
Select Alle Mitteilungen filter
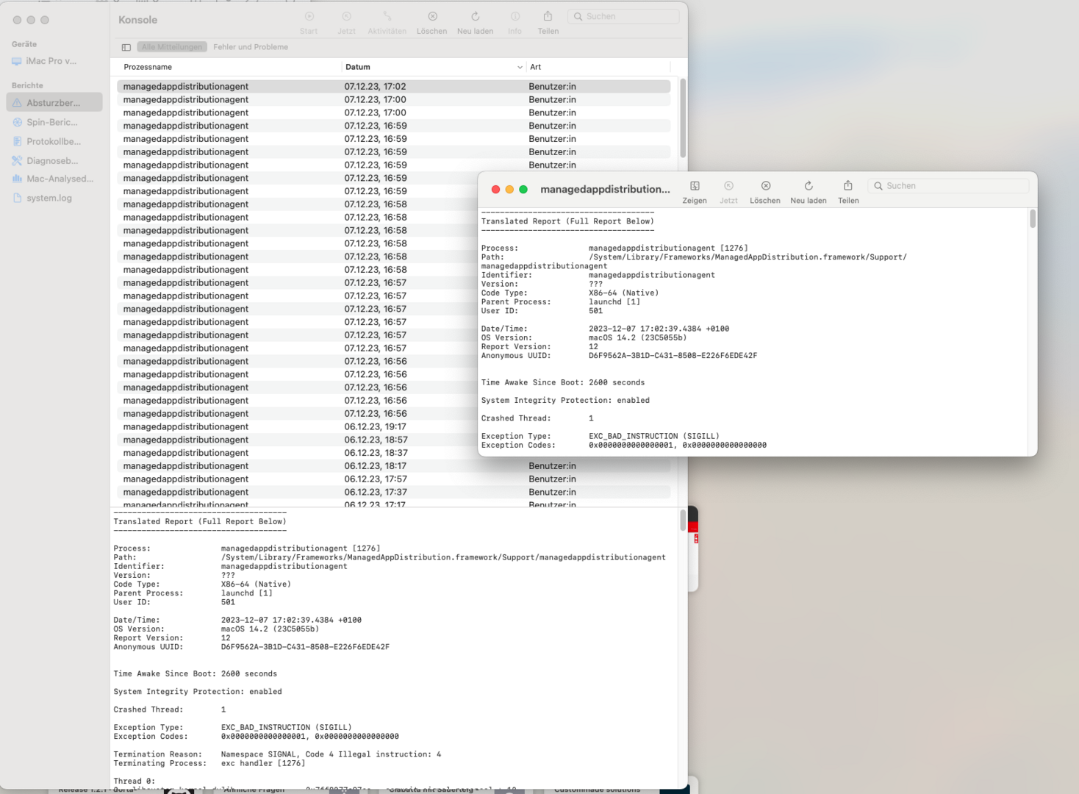[x=171, y=47]
